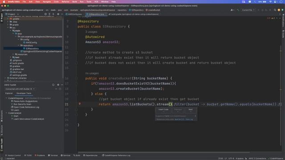Select the Developer Tools tab in AWS Toolkit
Screen dimensions: 285x160
click(x=24, y=93)
